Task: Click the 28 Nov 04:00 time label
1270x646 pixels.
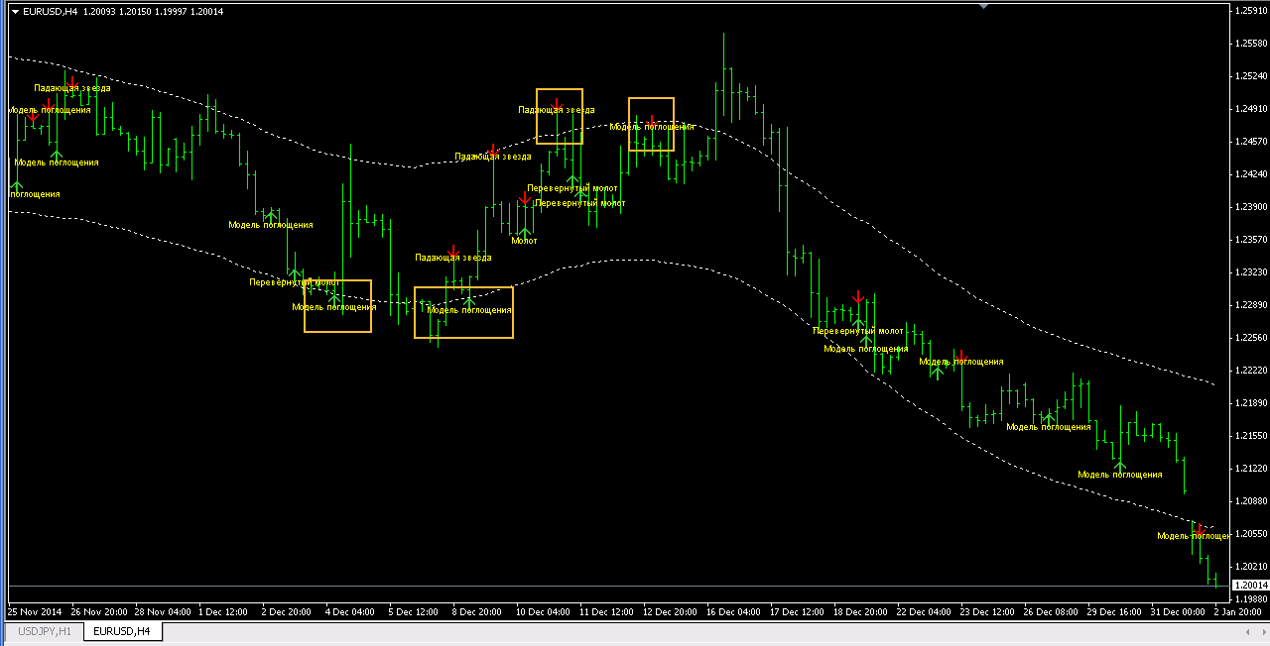Action: tap(165, 611)
